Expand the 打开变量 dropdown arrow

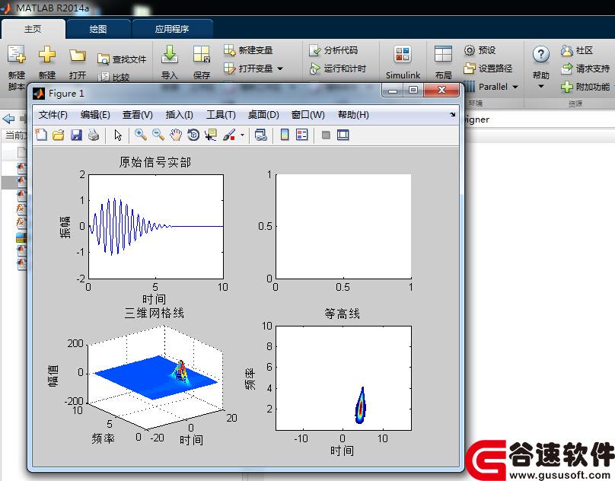click(280, 68)
